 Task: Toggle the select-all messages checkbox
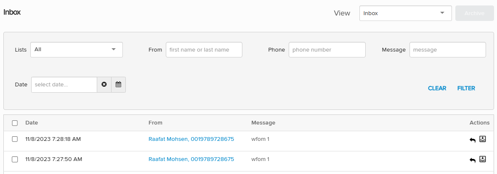pyautogui.click(x=15, y=123)
